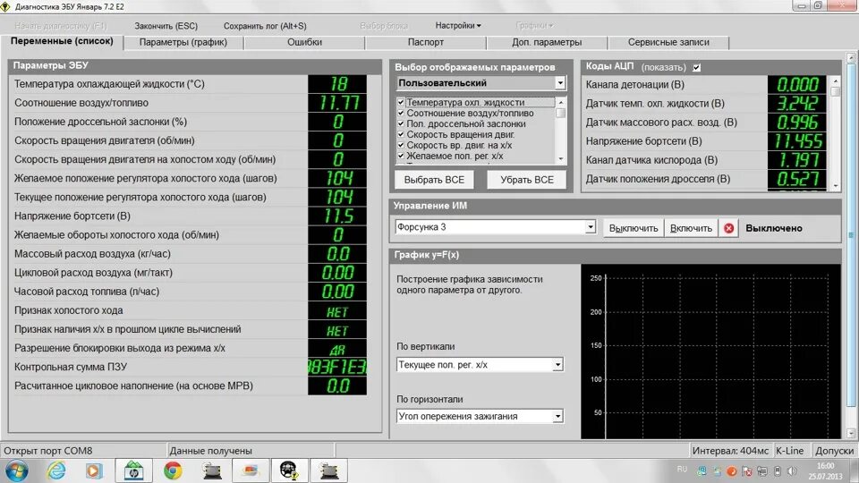
Task: Click the Коды АЦП scrollbar down arrow
Action: [x=836, y=185]
